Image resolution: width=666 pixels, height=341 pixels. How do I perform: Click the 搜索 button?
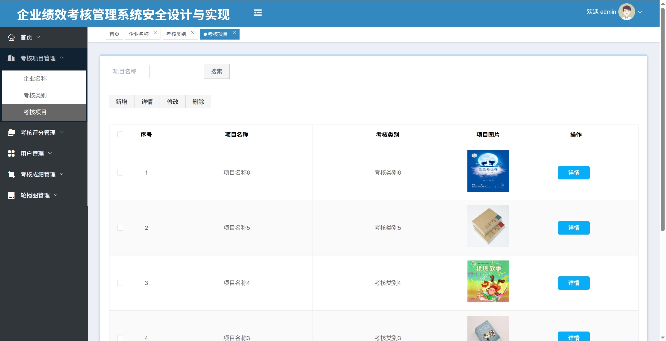coord(216,72)
